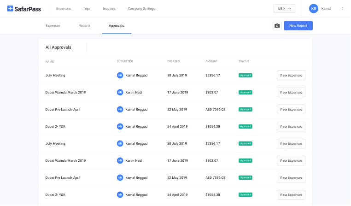Switch to the Expenses sub-tab
Image resolution: width=351 pixels, height=206 pixels.
[53, 25]
